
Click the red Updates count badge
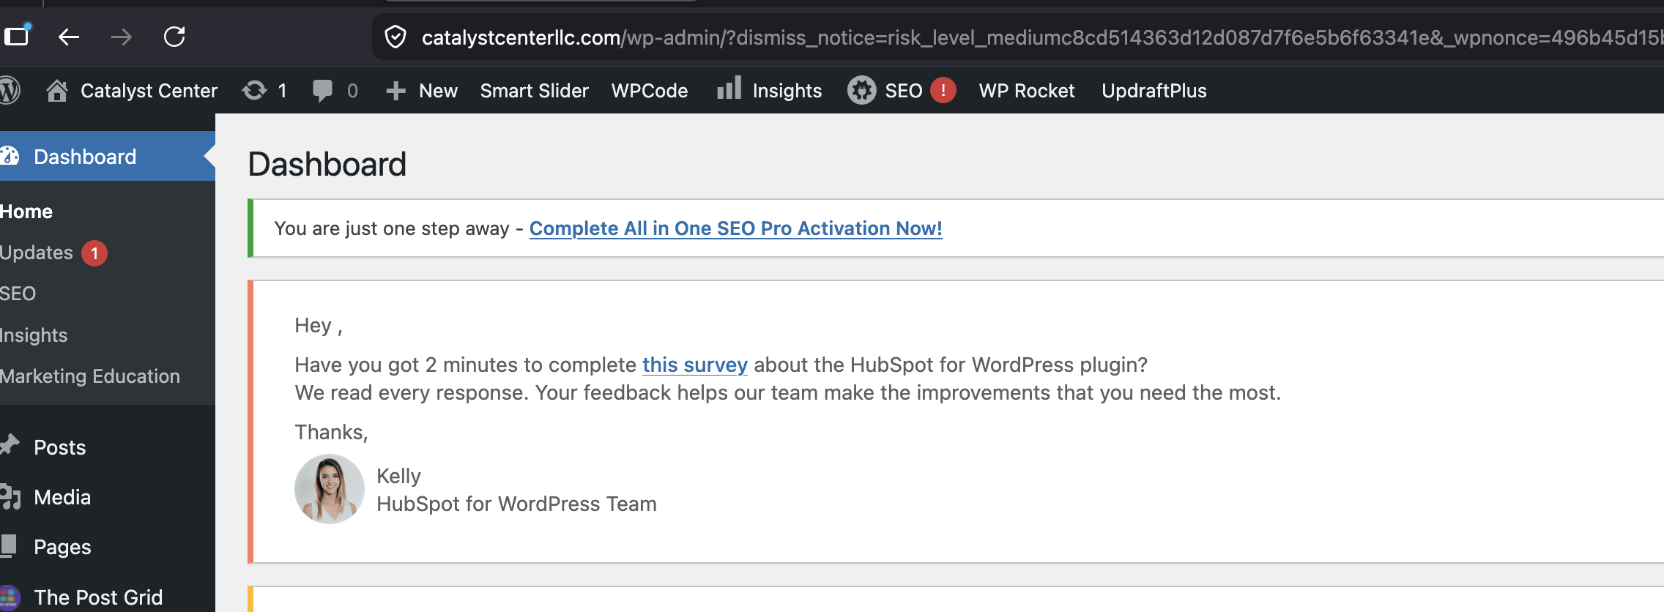pos(94,253)
